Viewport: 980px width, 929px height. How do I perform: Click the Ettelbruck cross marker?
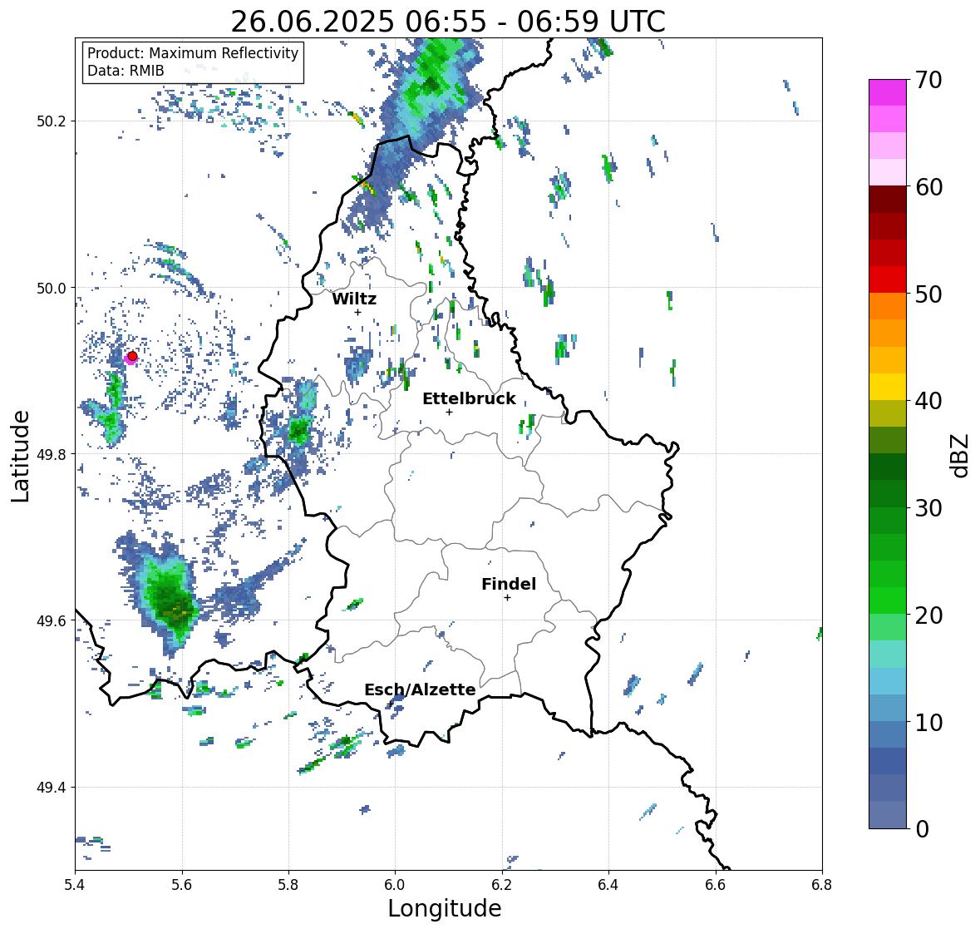(449, 412)
